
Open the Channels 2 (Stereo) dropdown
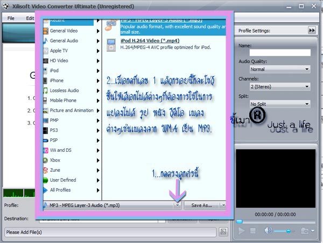pyautogui.click(x=280, y=86)
